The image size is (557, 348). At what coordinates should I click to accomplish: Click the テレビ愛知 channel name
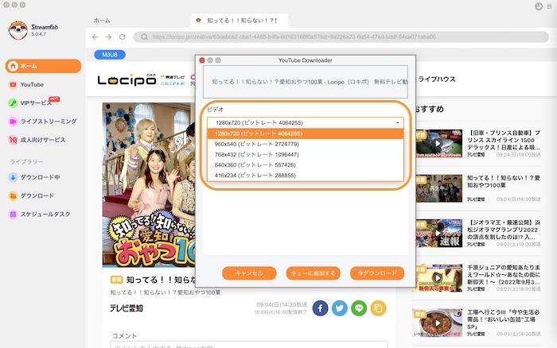tap(126, 308)
